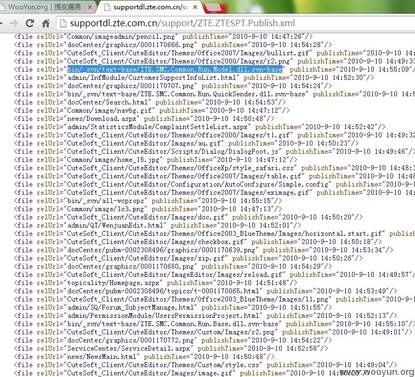Click the admin/SQ/Forum_SubjectManage.html entry
This screenshot has height=377, width=415.
tap(173, 308)
